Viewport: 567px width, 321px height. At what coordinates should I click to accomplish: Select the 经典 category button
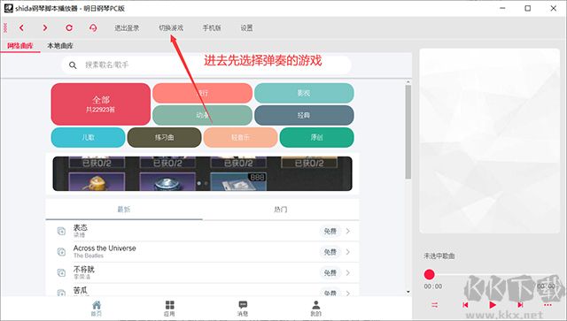304,115
